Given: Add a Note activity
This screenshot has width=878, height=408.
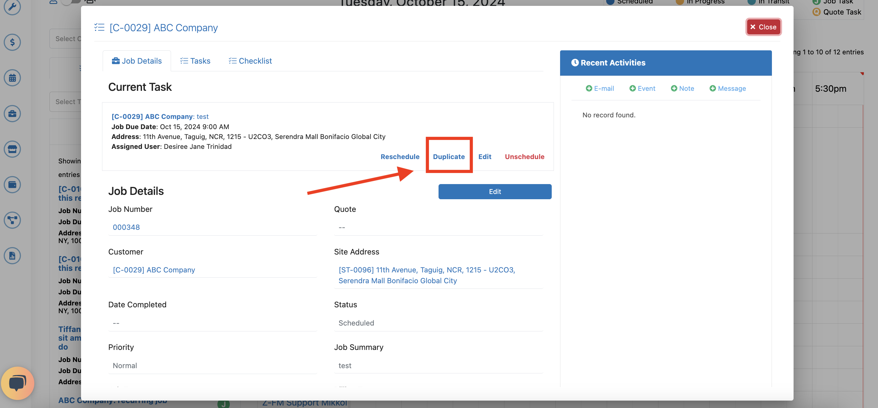Looking at the screenshot, I should tap(682, 88).
